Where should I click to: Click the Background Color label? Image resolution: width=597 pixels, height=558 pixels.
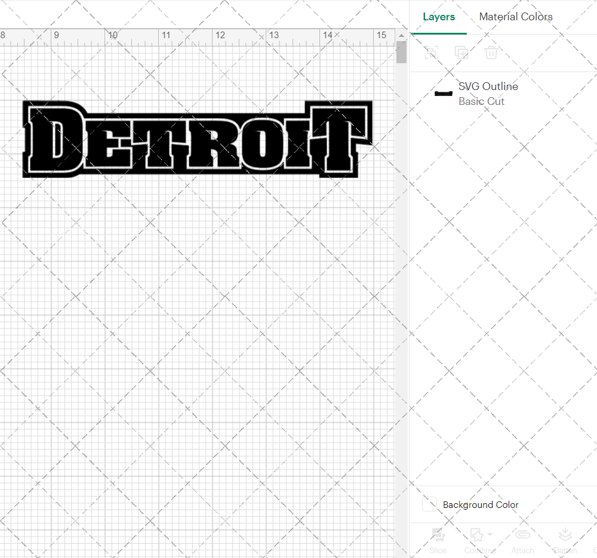tap(481, 505)
